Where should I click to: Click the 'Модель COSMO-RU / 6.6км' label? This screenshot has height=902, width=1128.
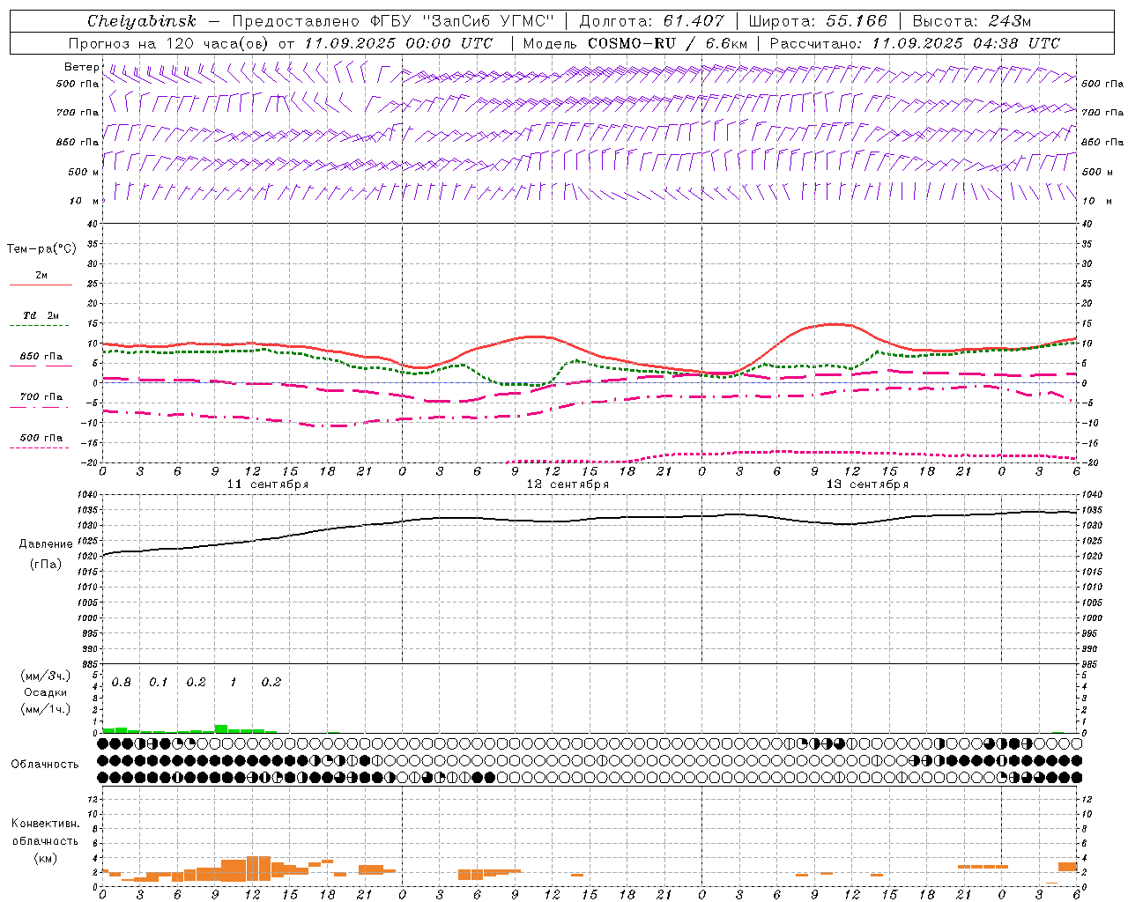pyautogui.click(x=634, y=43)
